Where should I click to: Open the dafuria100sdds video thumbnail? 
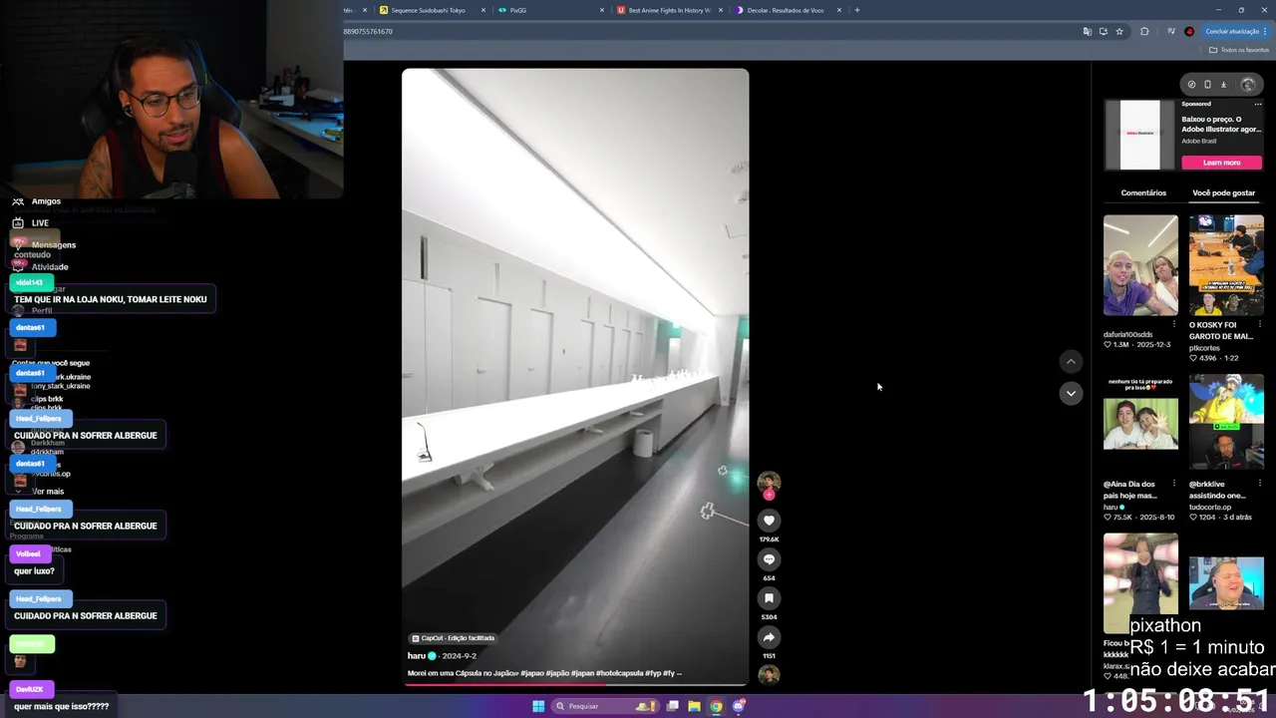point(1140,265)
